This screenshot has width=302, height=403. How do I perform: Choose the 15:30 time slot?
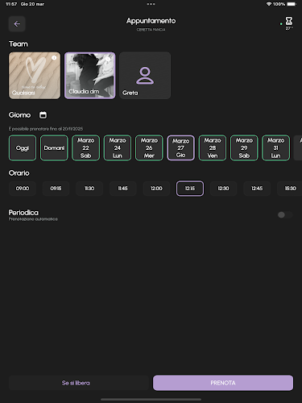click(x=290, y=189)
